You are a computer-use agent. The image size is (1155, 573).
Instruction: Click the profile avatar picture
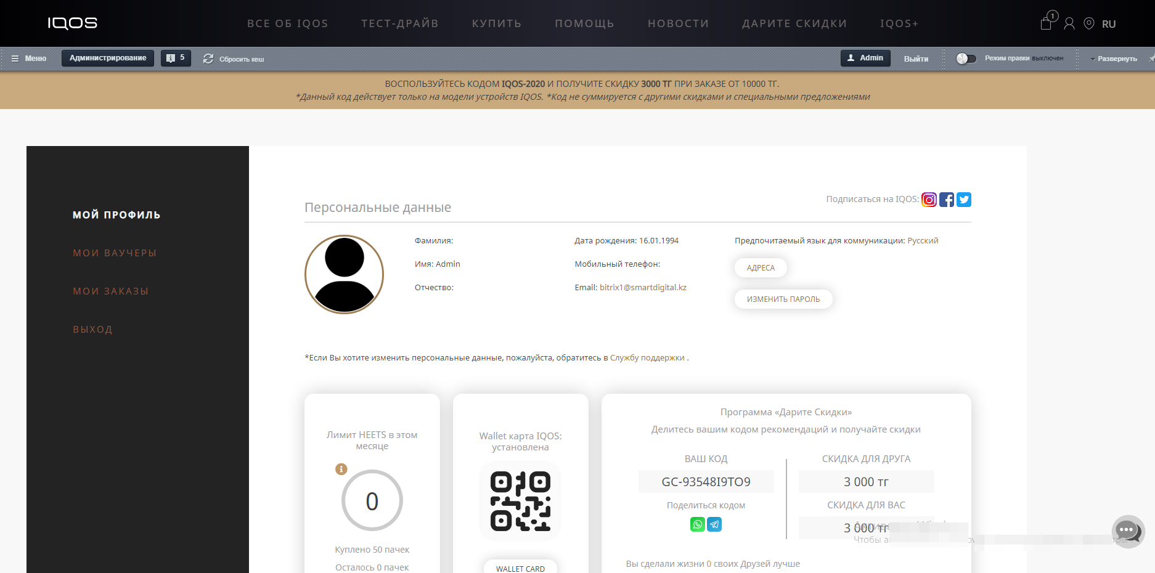click(344, 274)
